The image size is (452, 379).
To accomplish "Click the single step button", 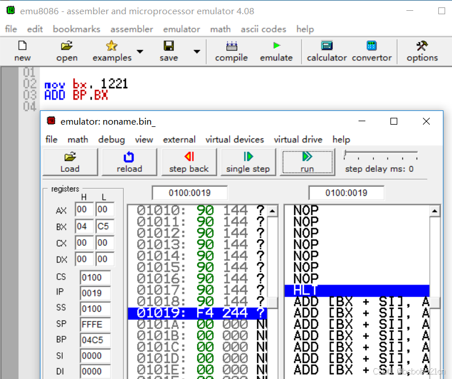I will [248, 162].
